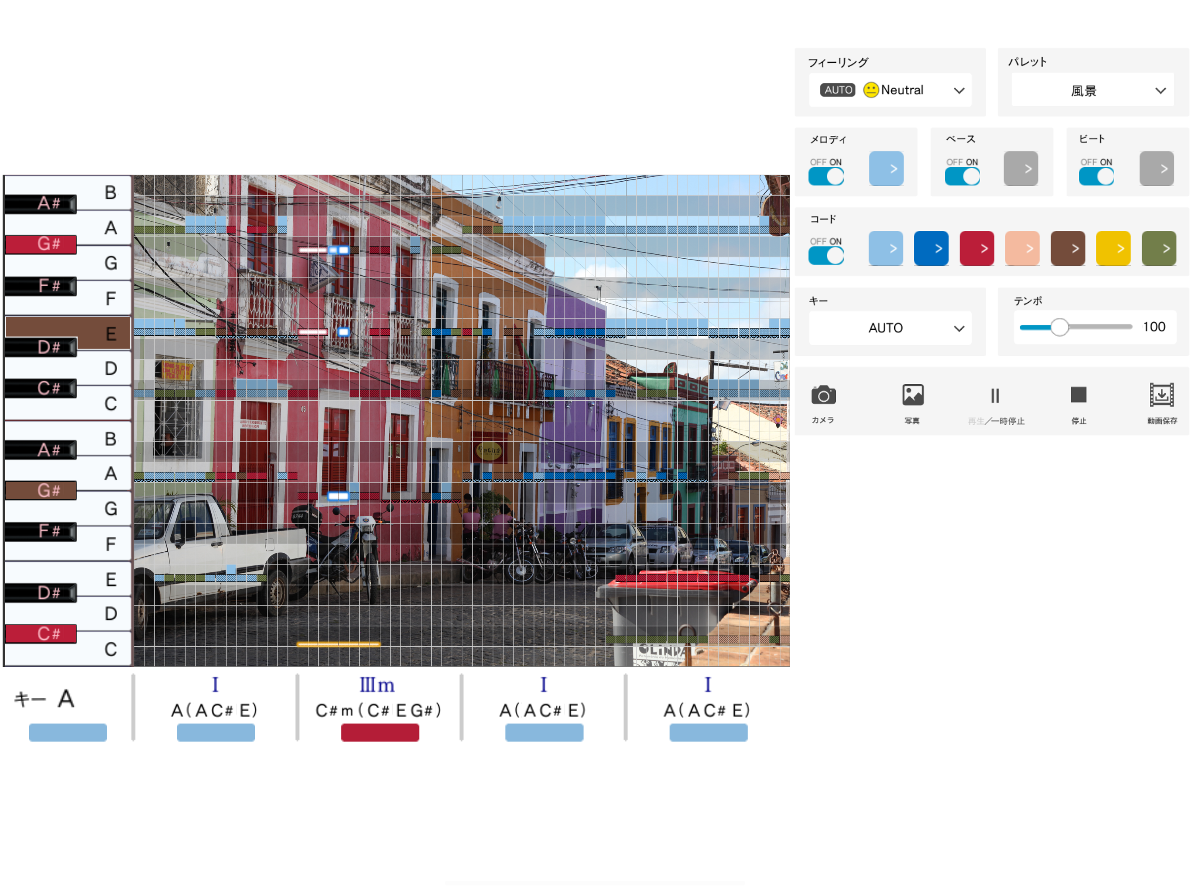Click the AUTO badge in フィーリング
The image size is (1190, 892).
click(x=838, y=90)
